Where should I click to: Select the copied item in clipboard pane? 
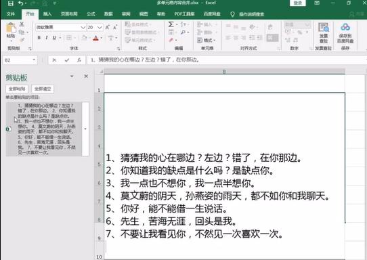coord(44,129)
